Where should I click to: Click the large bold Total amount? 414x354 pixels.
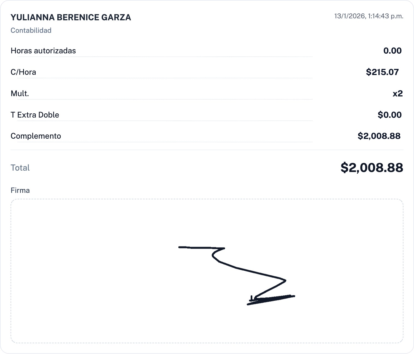tap(372, 168)
